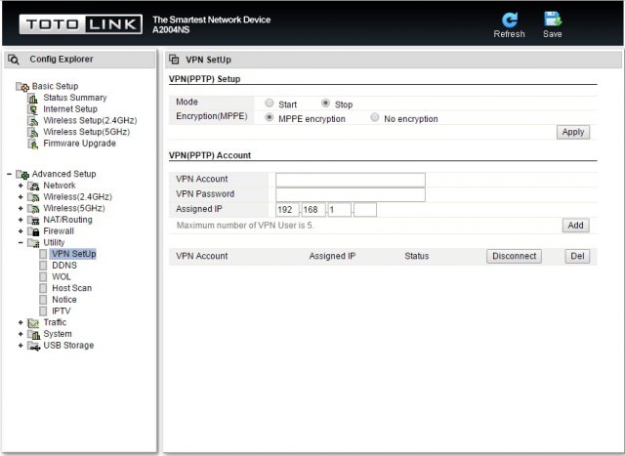Open the DDNS page in Utility
625x456 pixels.
62,266
